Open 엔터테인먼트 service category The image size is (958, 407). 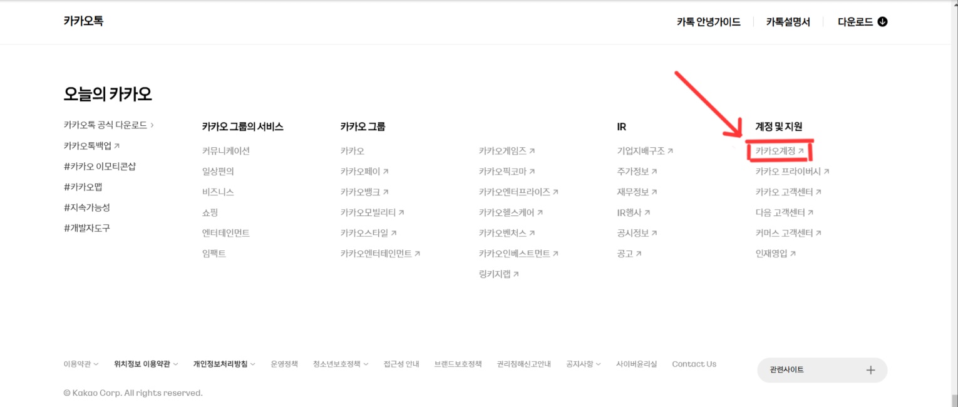pyautogui.click(x=226, y=233)
